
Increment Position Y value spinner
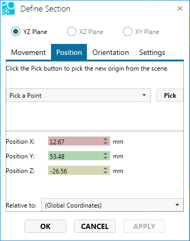pyautogui.click(x=105, y=154)
